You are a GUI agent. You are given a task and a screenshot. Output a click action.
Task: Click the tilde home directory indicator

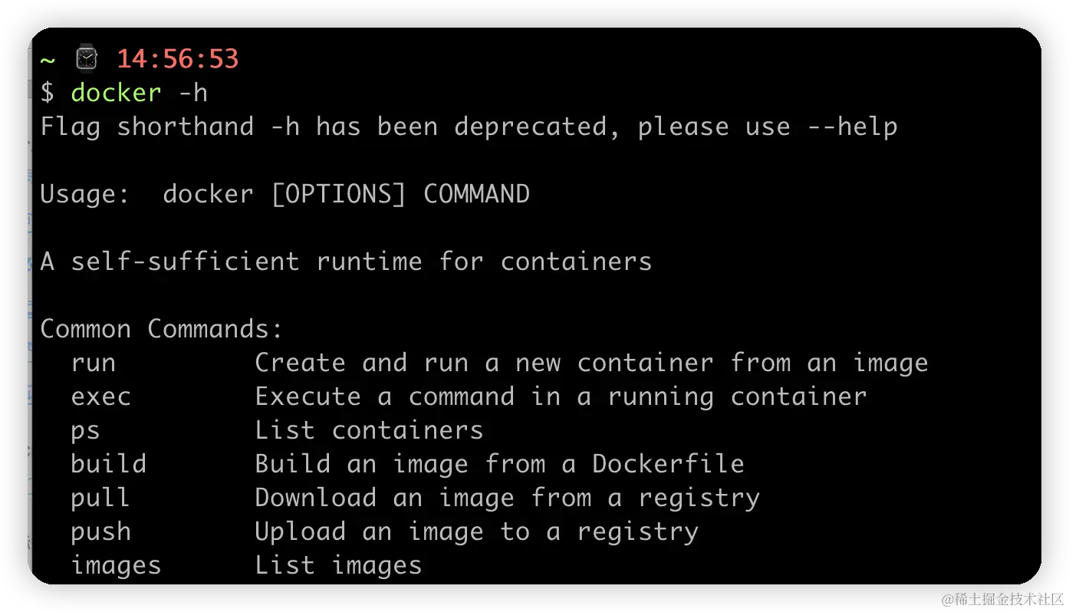pos(48,60)
